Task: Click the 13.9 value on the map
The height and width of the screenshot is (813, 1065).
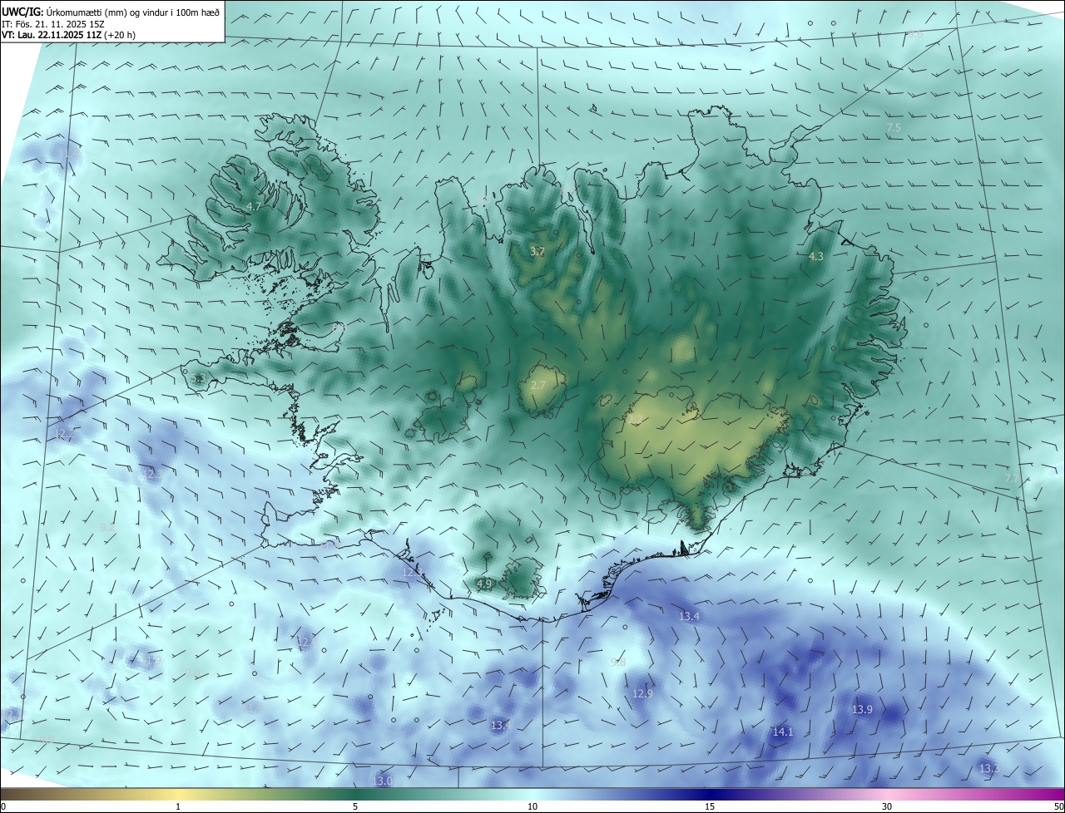Action: point(862,710)
